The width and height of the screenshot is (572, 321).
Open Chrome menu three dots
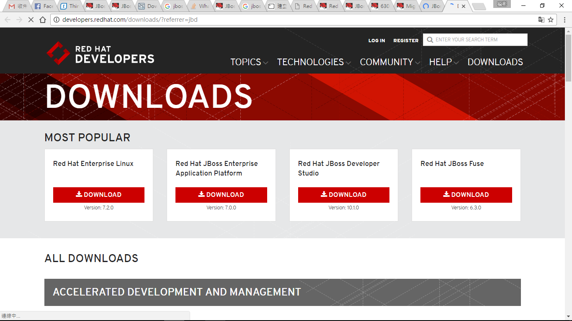(x=564, y=20)
